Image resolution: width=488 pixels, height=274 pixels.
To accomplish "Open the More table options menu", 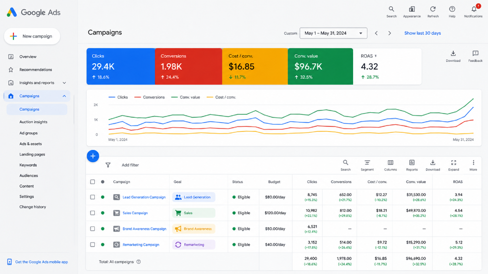I will [473, 165].
